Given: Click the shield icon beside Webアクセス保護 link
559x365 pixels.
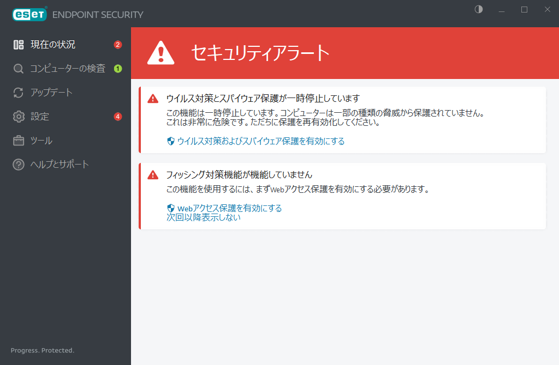Looking at the screenshot, I should tap(169, 208).
